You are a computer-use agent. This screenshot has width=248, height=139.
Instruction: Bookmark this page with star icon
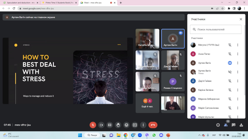222,8
